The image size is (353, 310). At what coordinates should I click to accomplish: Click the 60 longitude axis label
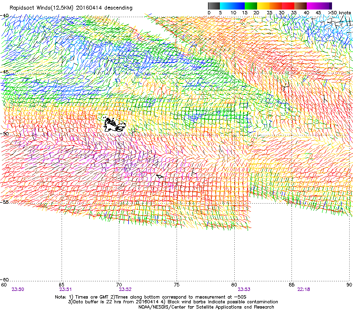tap(4, 285)
